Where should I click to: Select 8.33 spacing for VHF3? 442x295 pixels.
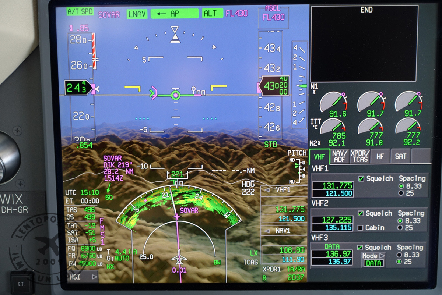[x=399, y=255]
